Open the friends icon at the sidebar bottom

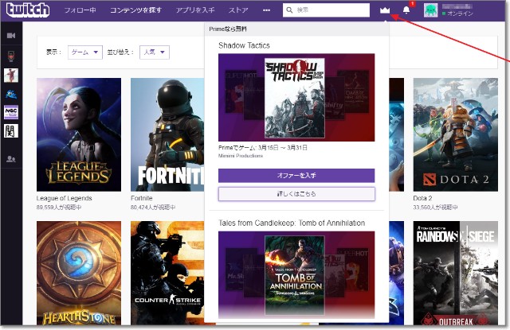pyautogui.click(x=11, y=159)
